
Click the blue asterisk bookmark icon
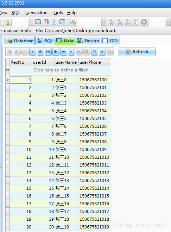pos(102,52)
